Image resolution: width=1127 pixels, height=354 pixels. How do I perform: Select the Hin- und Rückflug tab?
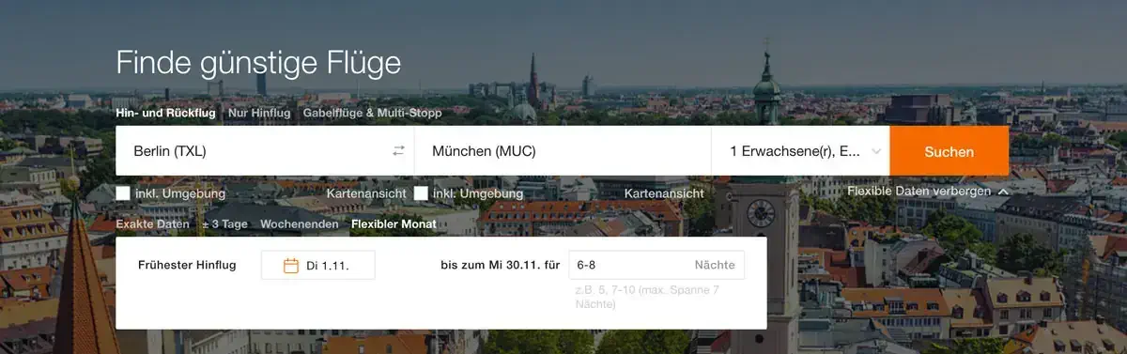[x=165, y=113]
